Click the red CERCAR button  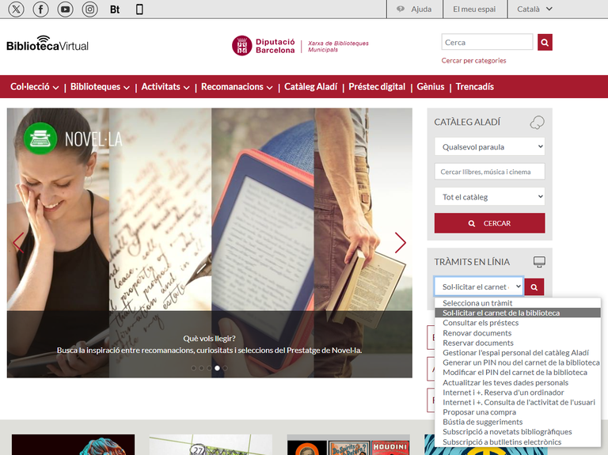[489, 223]
